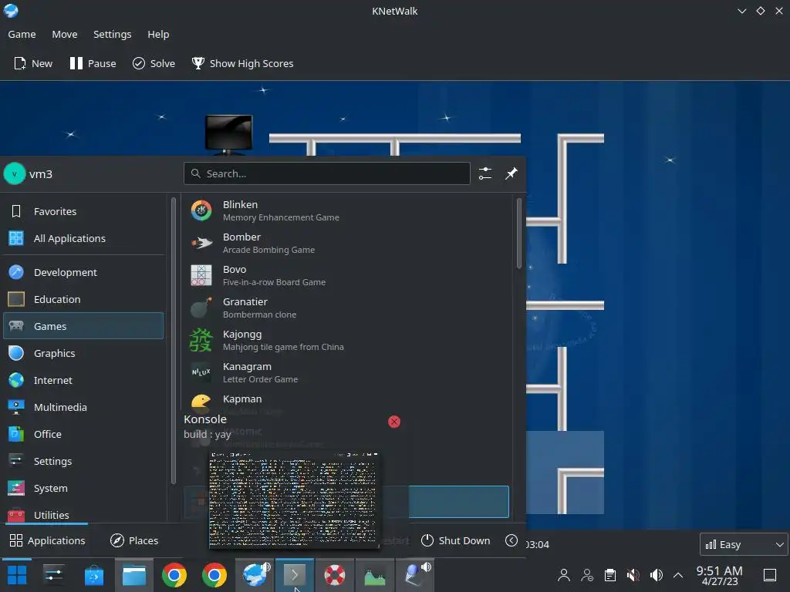This screenshot has height=592, width=790.
Task: Open the Graphics category
Action: [x=83, y=353]
